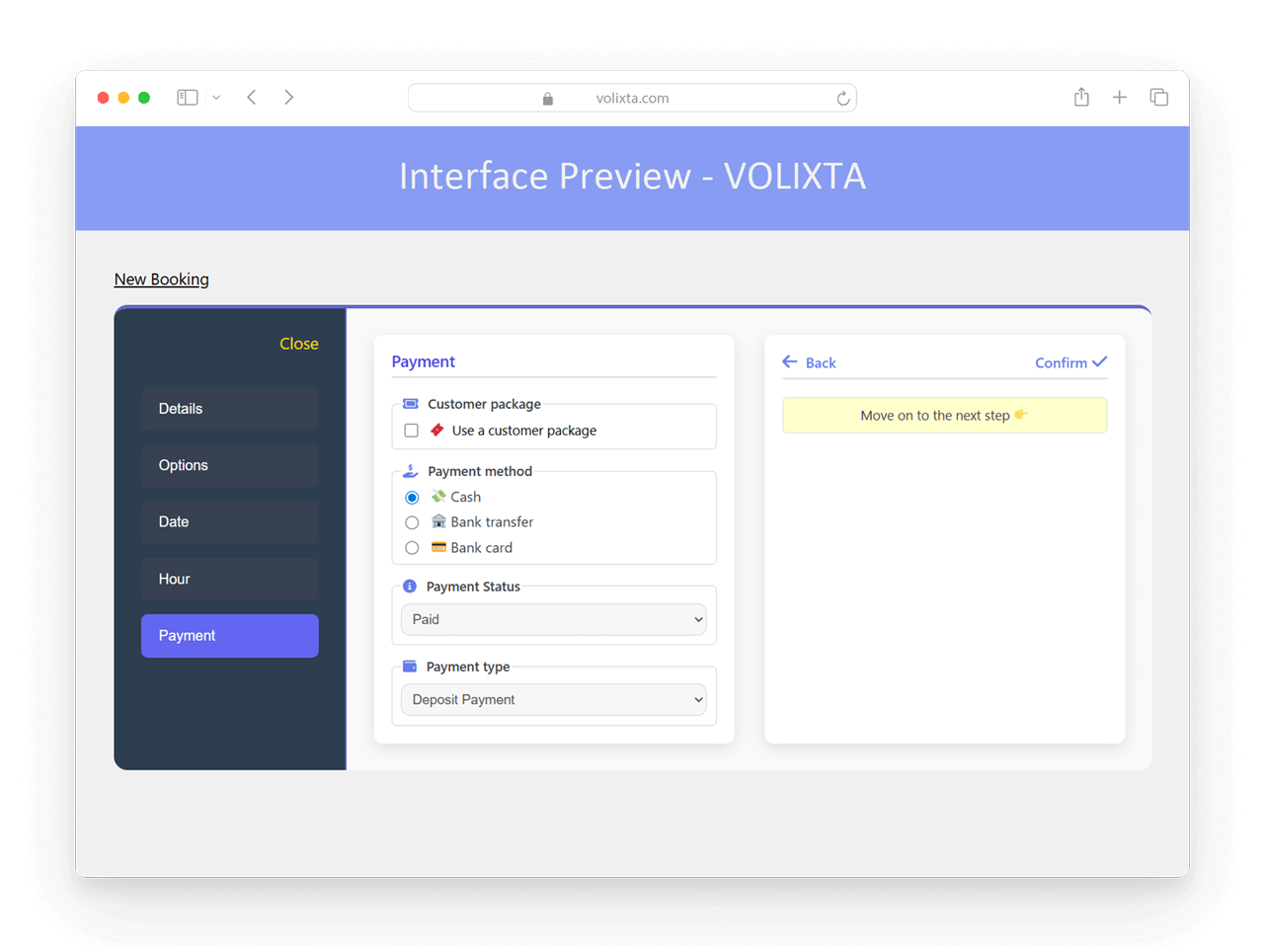Click the credit card icon
Viewport: 1264px width, 947px height.
click(438, 547)
